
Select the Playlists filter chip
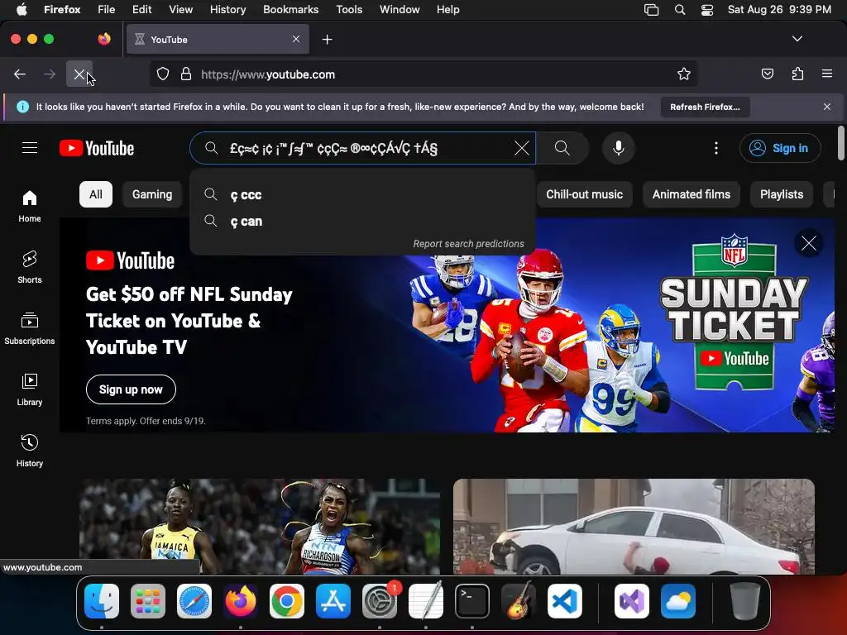781,194
